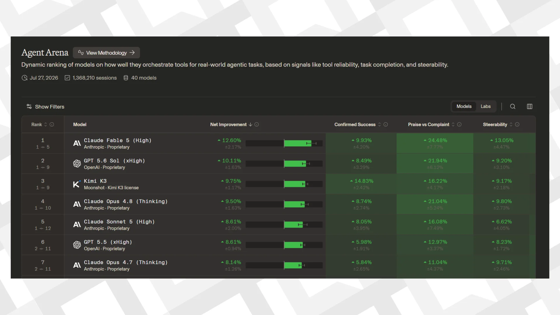Viewport: 560px width, 315px height.
Task: Click info icon next to Confirmed Success
Action: (x=386, y=125)
